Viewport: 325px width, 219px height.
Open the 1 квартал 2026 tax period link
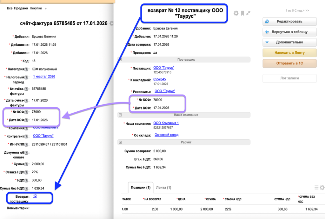click(x=44, y=76)
